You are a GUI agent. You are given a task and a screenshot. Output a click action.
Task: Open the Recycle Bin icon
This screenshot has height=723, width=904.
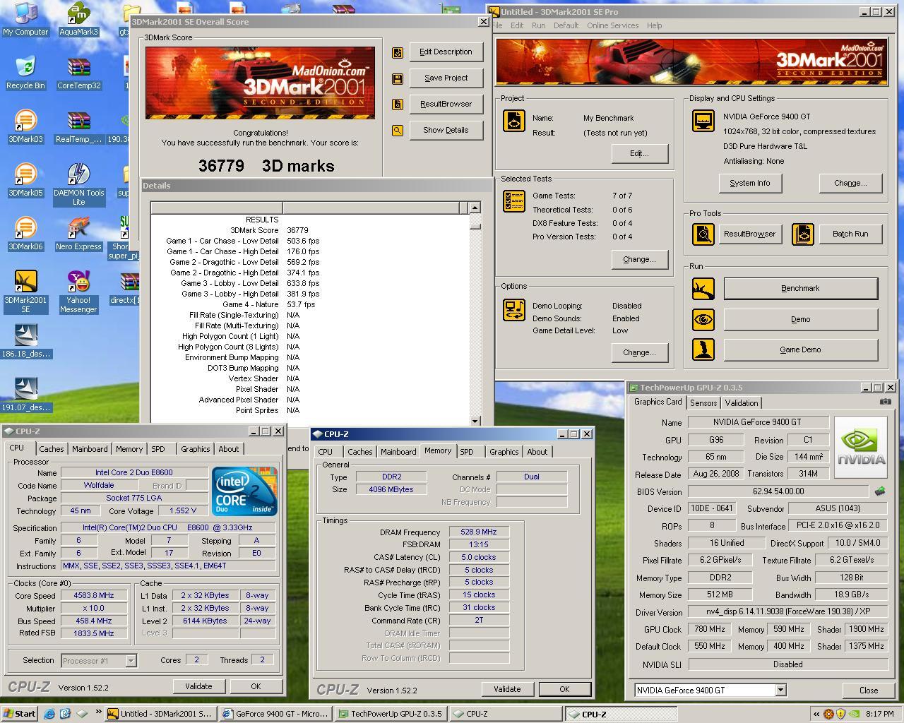coord(25,73)
